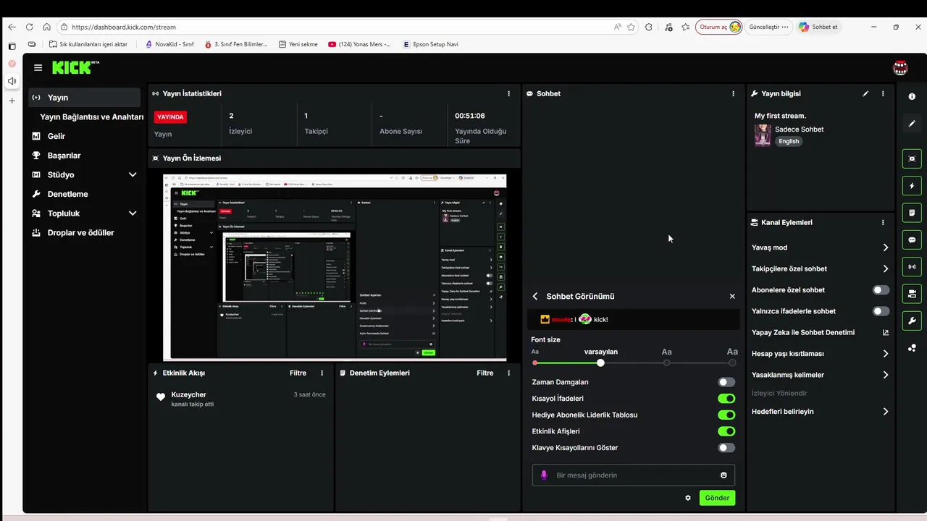The height and width of the screenshot is (521, 927).
Task: Toggle Zaman Damgaları switch
Action: point(726,382)
